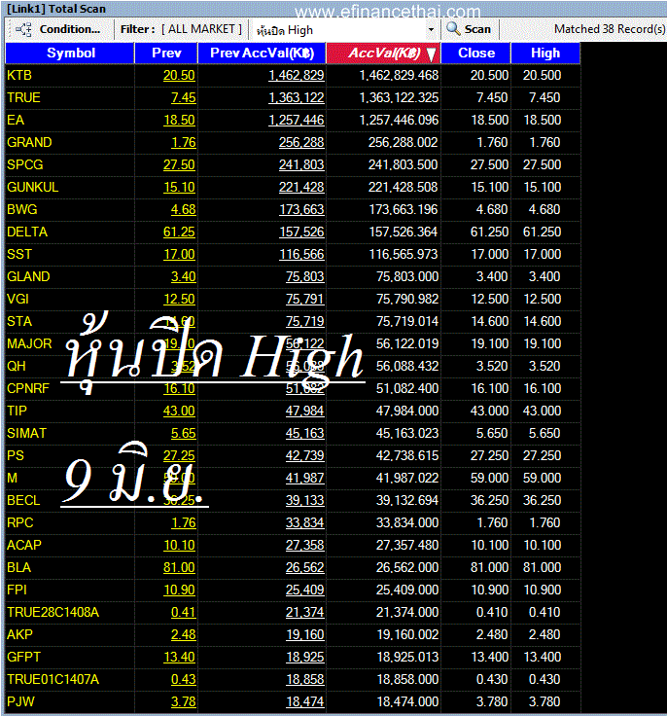667x716 pixels.
Task: Click AKP Close value 2.480
Action: (x=492, y=634)
